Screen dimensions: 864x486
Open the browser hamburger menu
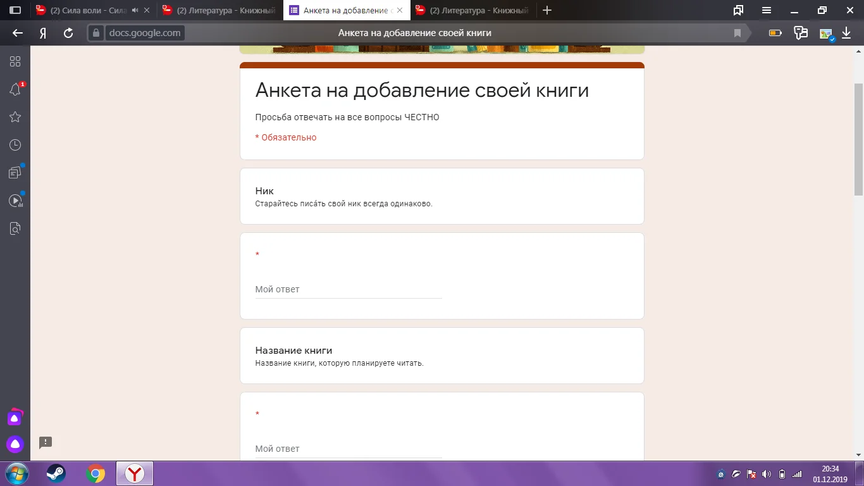(766, 10)
